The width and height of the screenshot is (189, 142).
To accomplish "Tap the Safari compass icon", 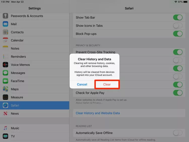I will [x=6, y=105].
